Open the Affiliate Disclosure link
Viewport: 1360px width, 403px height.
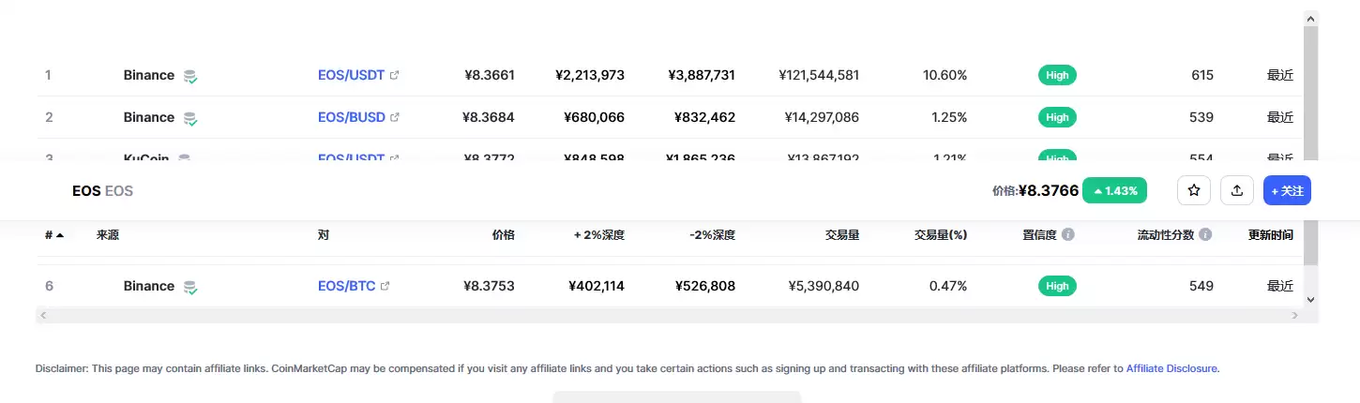tap(1171, 368)
